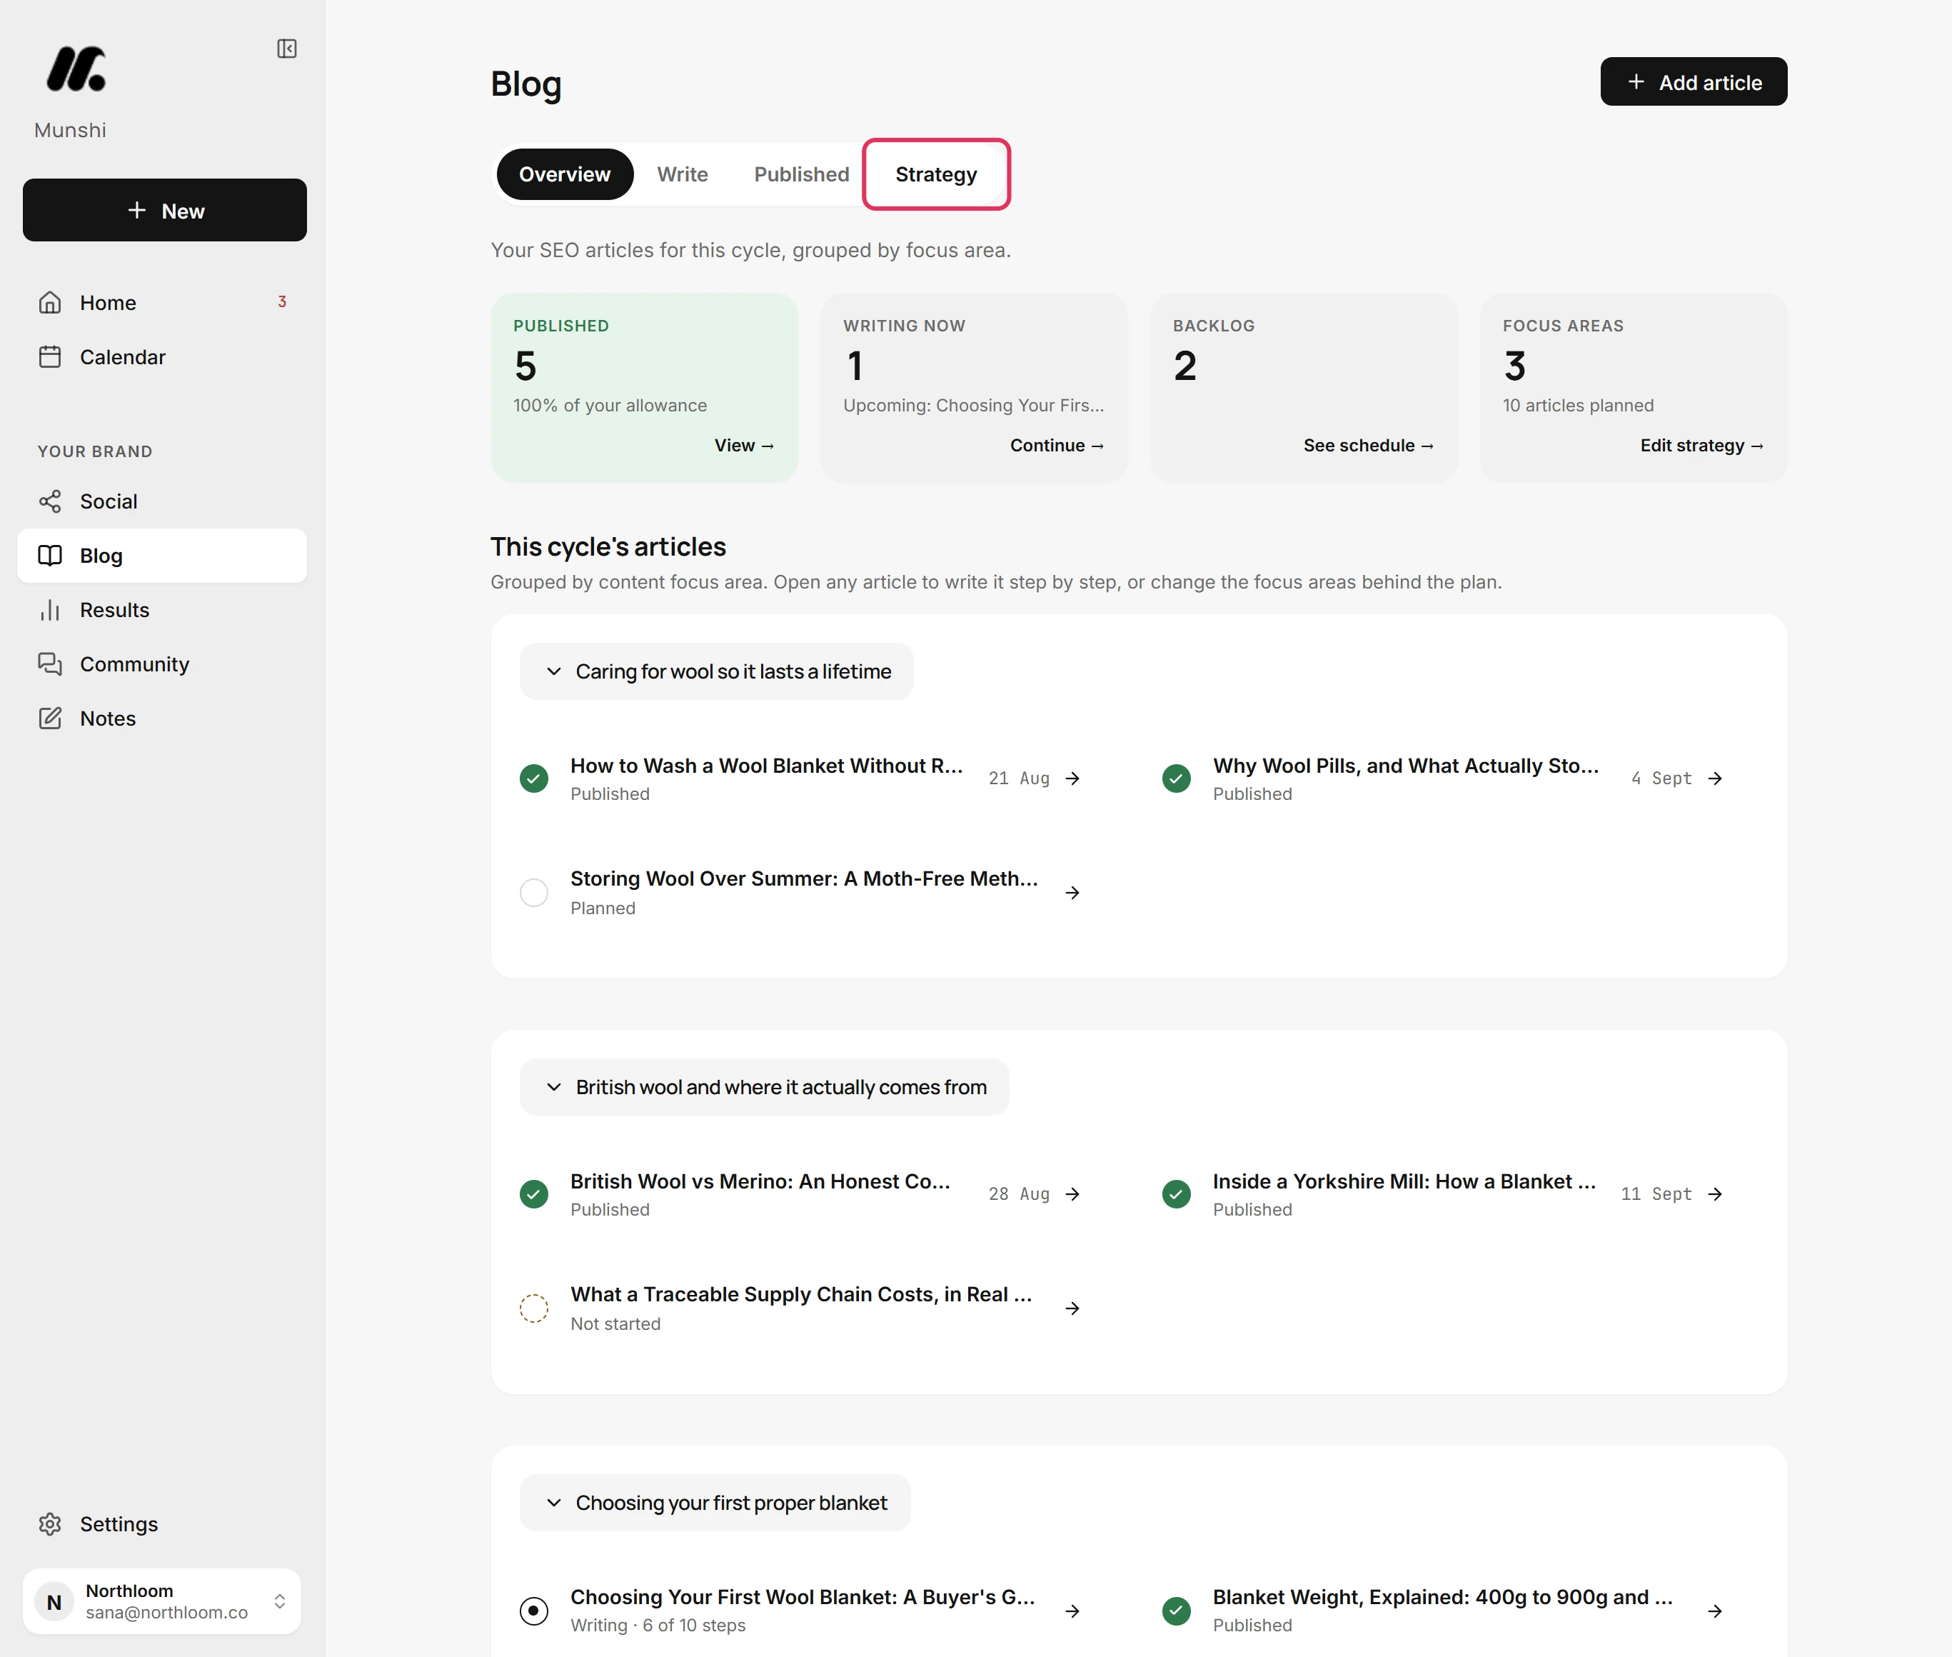This screenshot has width=1952, height=1657.
Task: Open arrow for Choosing Your First Wool Blanket
Action: click(1073, 1611)
